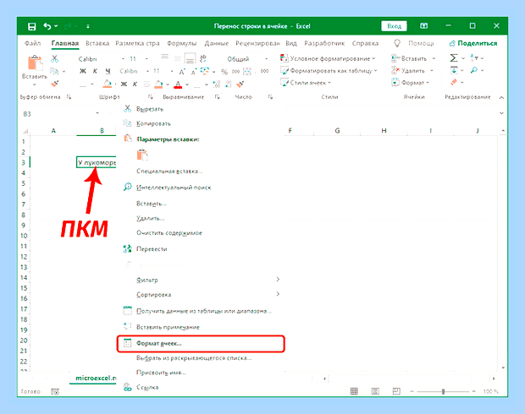Click the Поделиться share button

point(473,43)
